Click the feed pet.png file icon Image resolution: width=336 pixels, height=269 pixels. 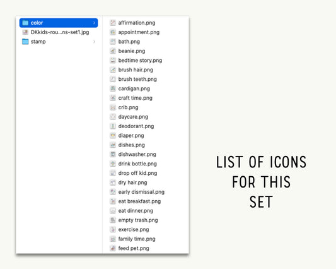click(x=113, y=248)
